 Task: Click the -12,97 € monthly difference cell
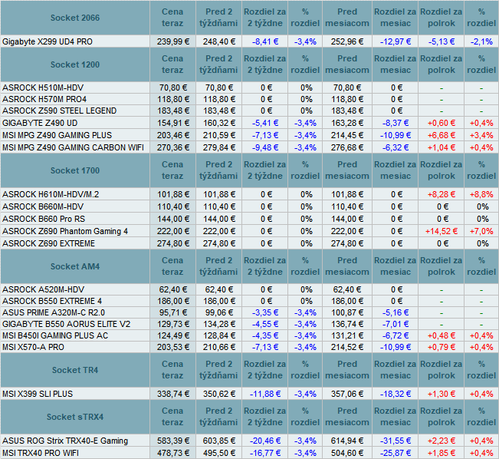[396, 41]
